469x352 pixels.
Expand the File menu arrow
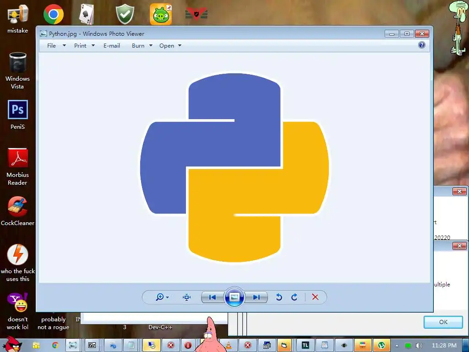tap(64, 45)
